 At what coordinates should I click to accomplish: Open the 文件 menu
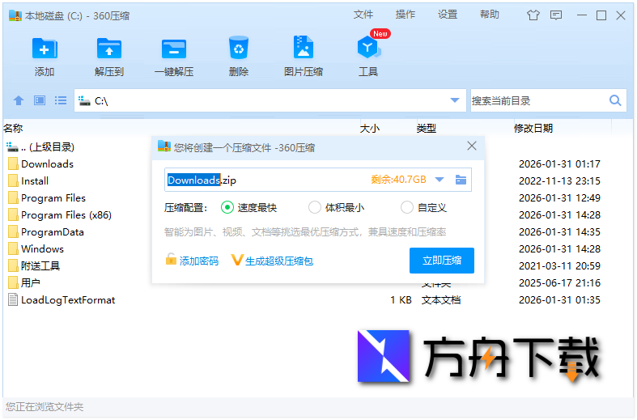[363, 15]
